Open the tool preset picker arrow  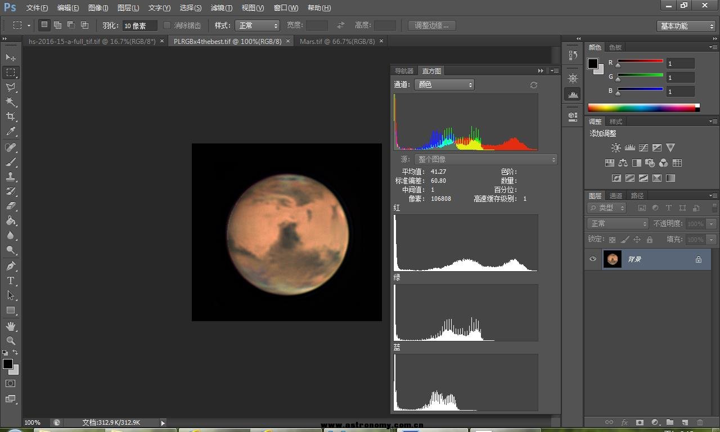(x=29, y=26)
